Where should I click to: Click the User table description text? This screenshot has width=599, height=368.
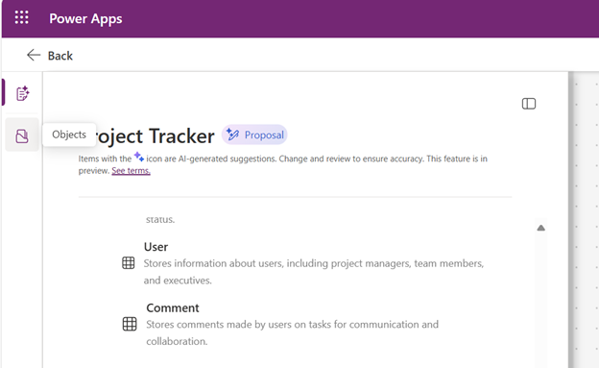coord(314,272)
